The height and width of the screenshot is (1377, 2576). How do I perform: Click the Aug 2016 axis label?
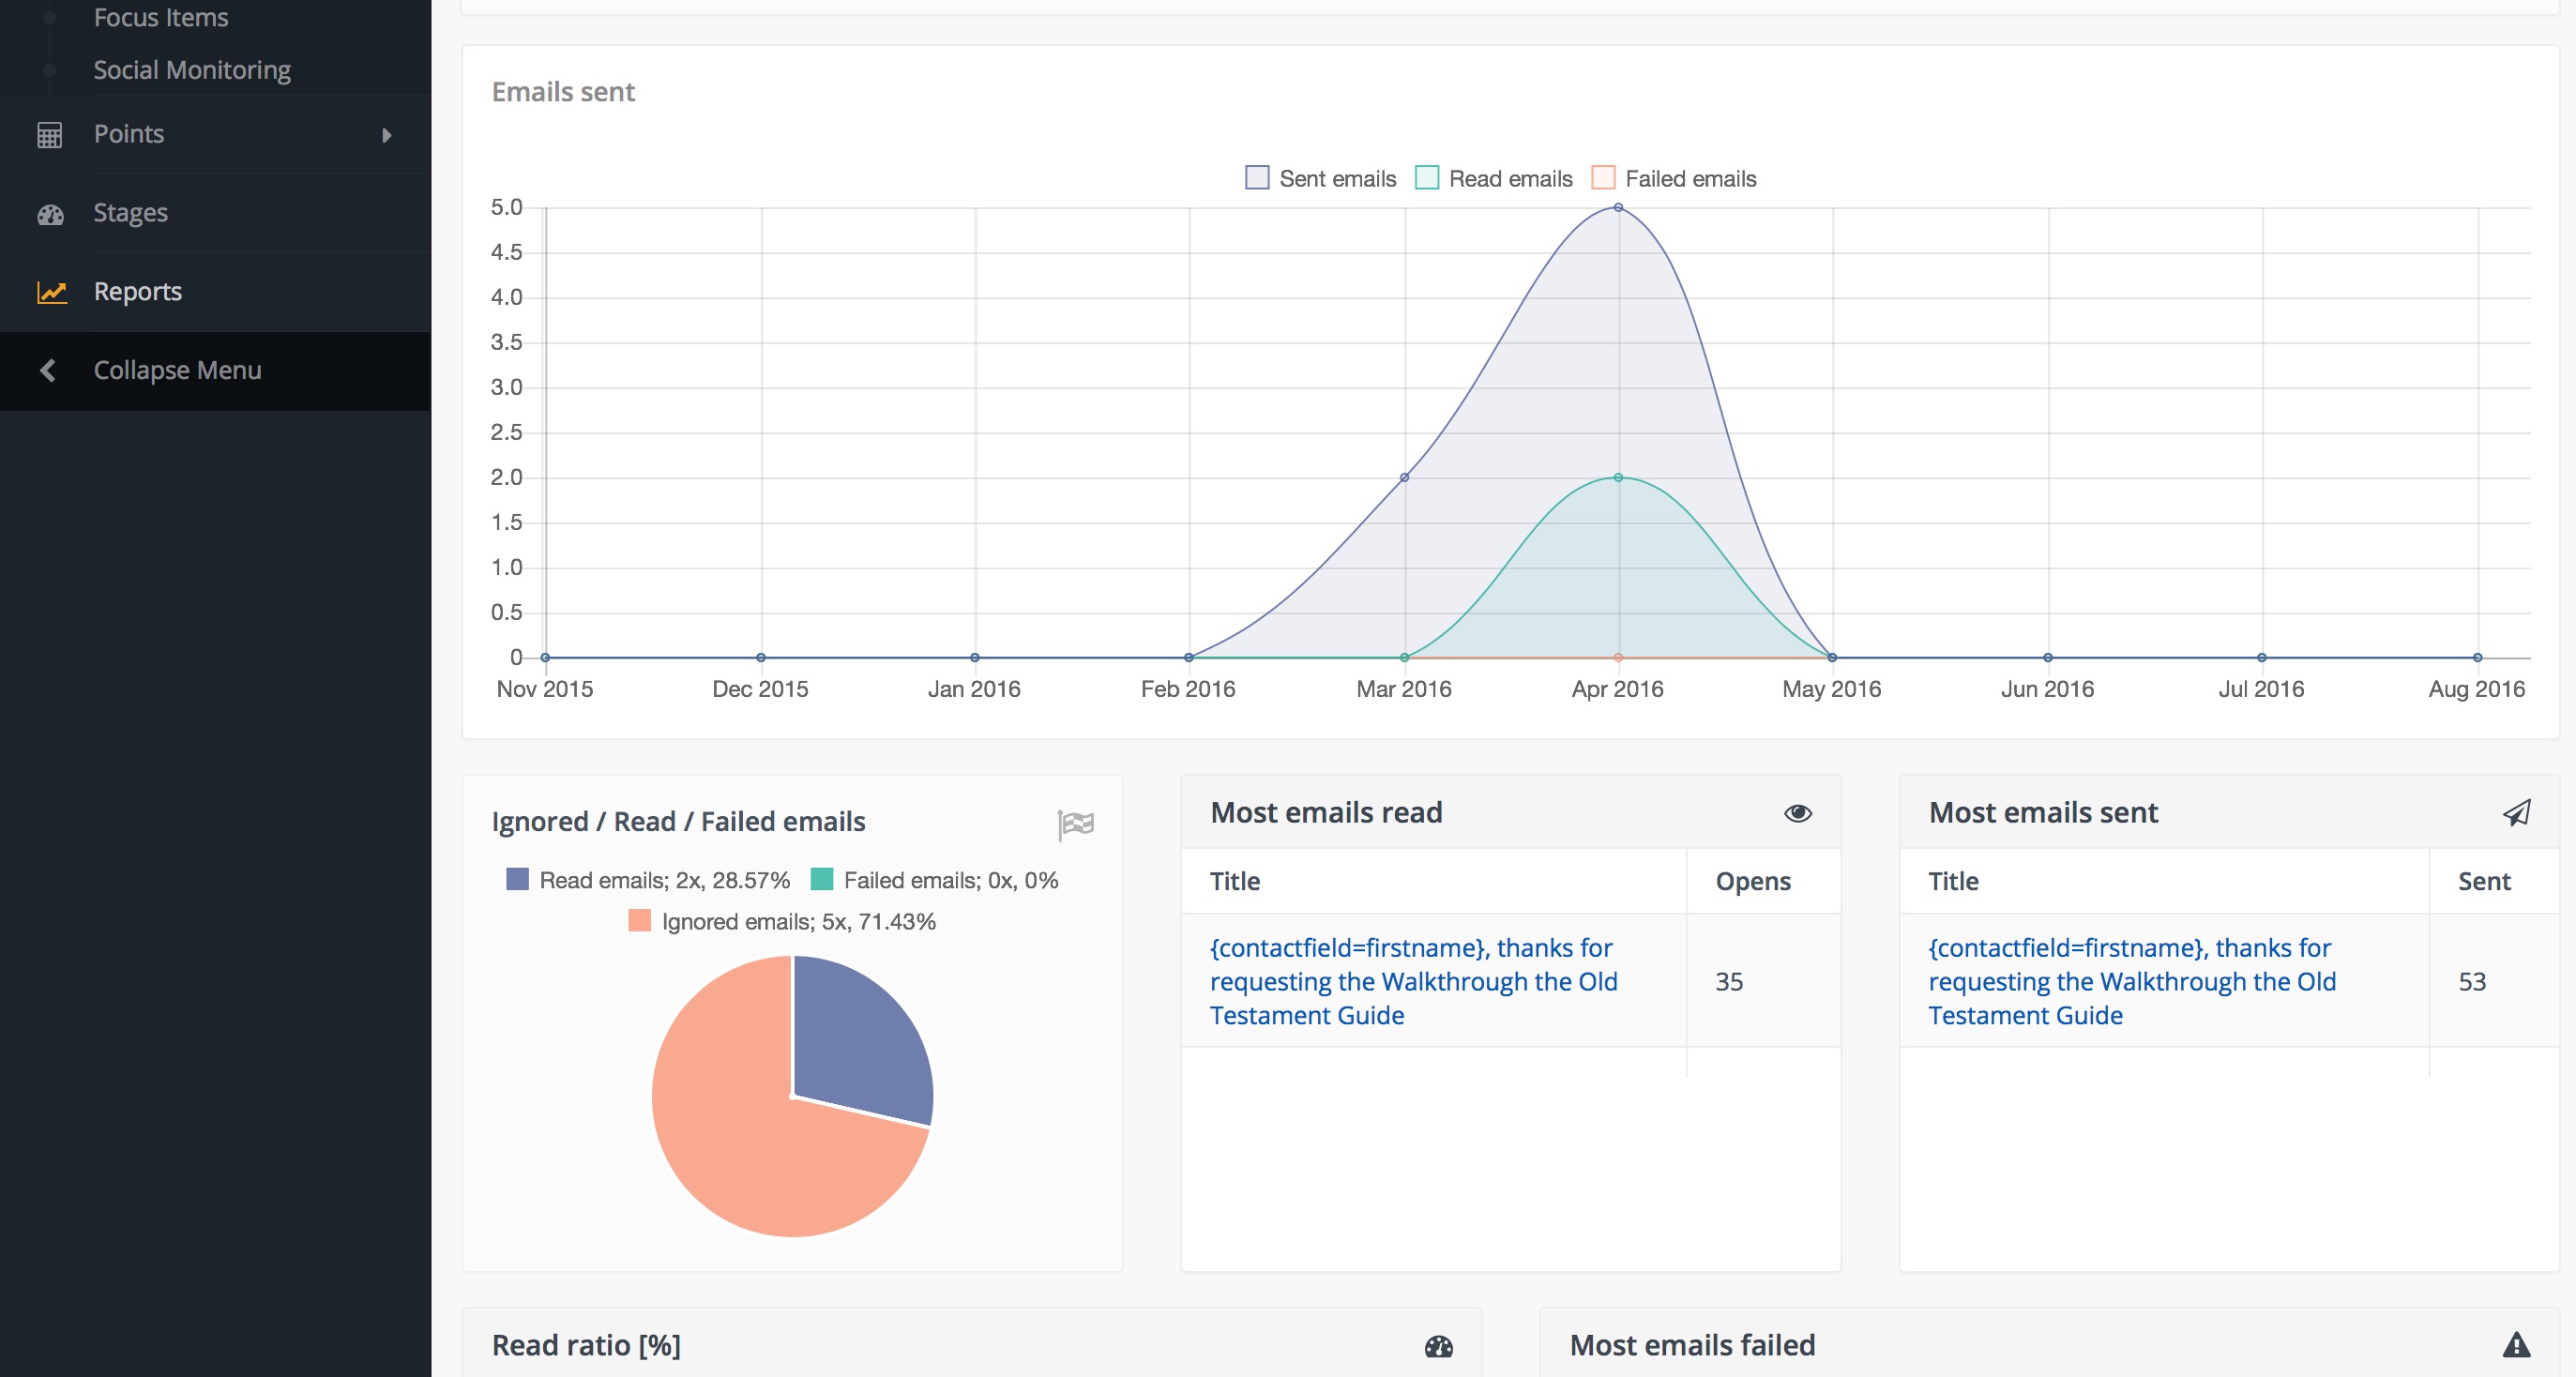[2476, 689]
